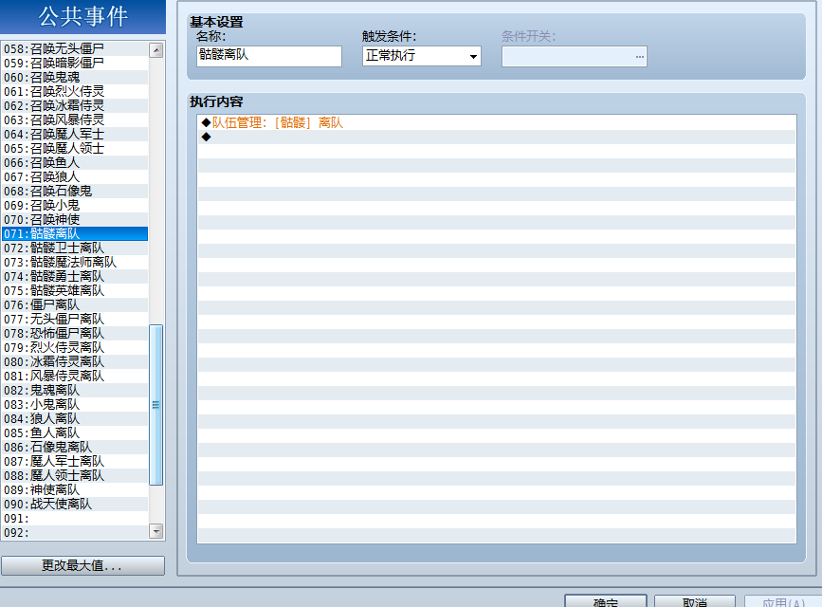Screen dimensions: 822x607
Task: Click the 名称 input field containing 骷髅离队
Action: click(269, 56)
